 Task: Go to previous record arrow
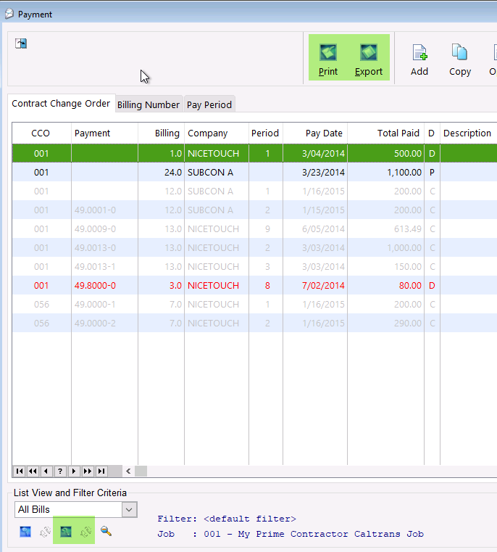pos(46,471)
